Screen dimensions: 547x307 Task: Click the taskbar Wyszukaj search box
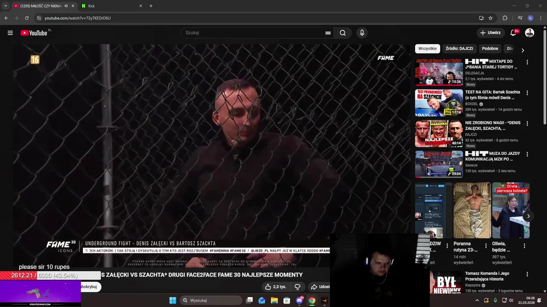pyautogui.click(x=212, y=300)
